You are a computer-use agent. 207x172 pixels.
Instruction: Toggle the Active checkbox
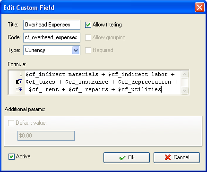tap(11, 157)
